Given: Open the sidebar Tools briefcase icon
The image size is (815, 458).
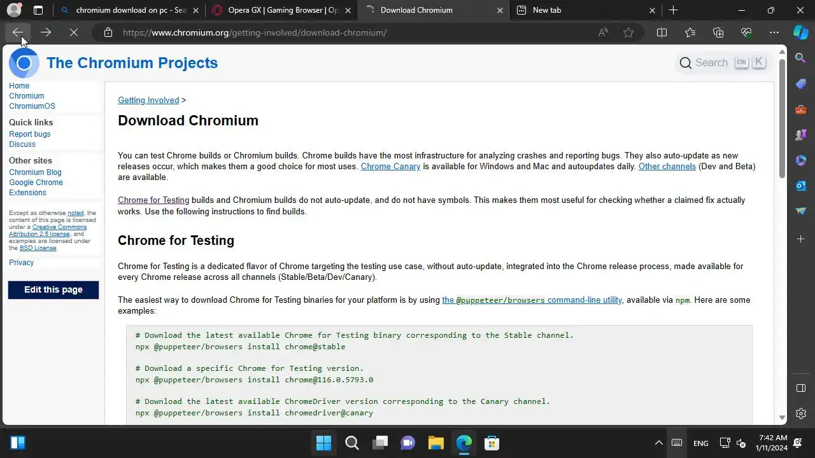Looking at the screenshot, I should (x=801, y=109).
